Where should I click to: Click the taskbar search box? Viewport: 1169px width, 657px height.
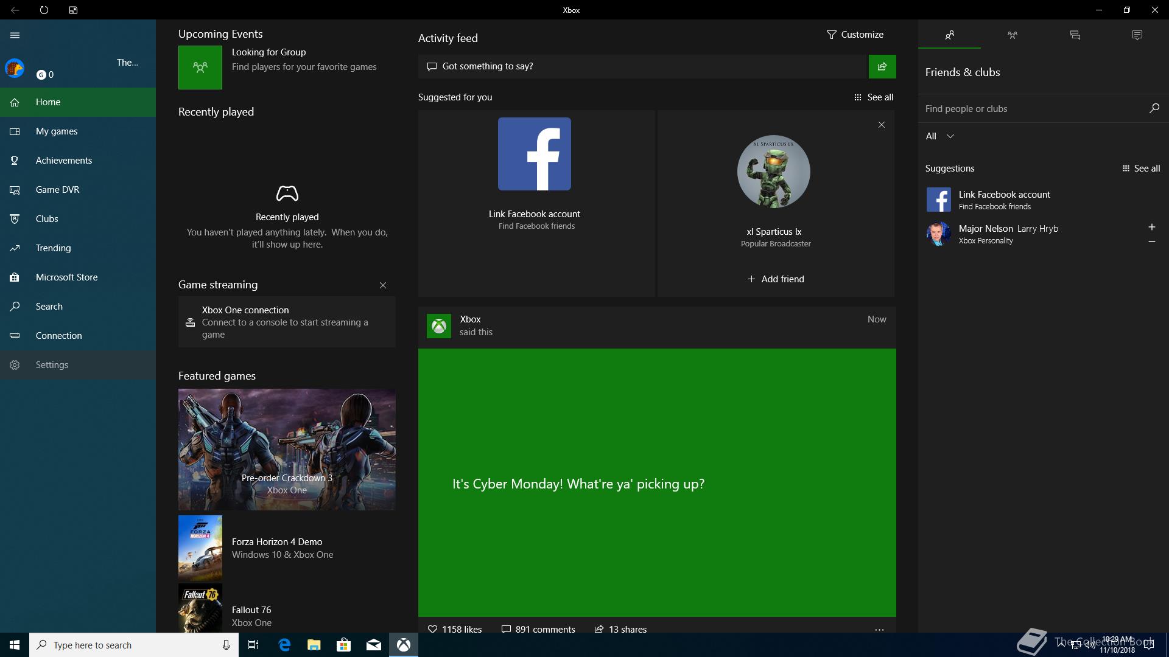coord(134,645)
